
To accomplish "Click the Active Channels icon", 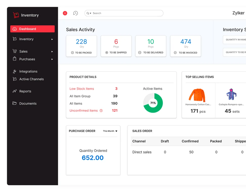I will pyautogui.click(x=15, y=79).
